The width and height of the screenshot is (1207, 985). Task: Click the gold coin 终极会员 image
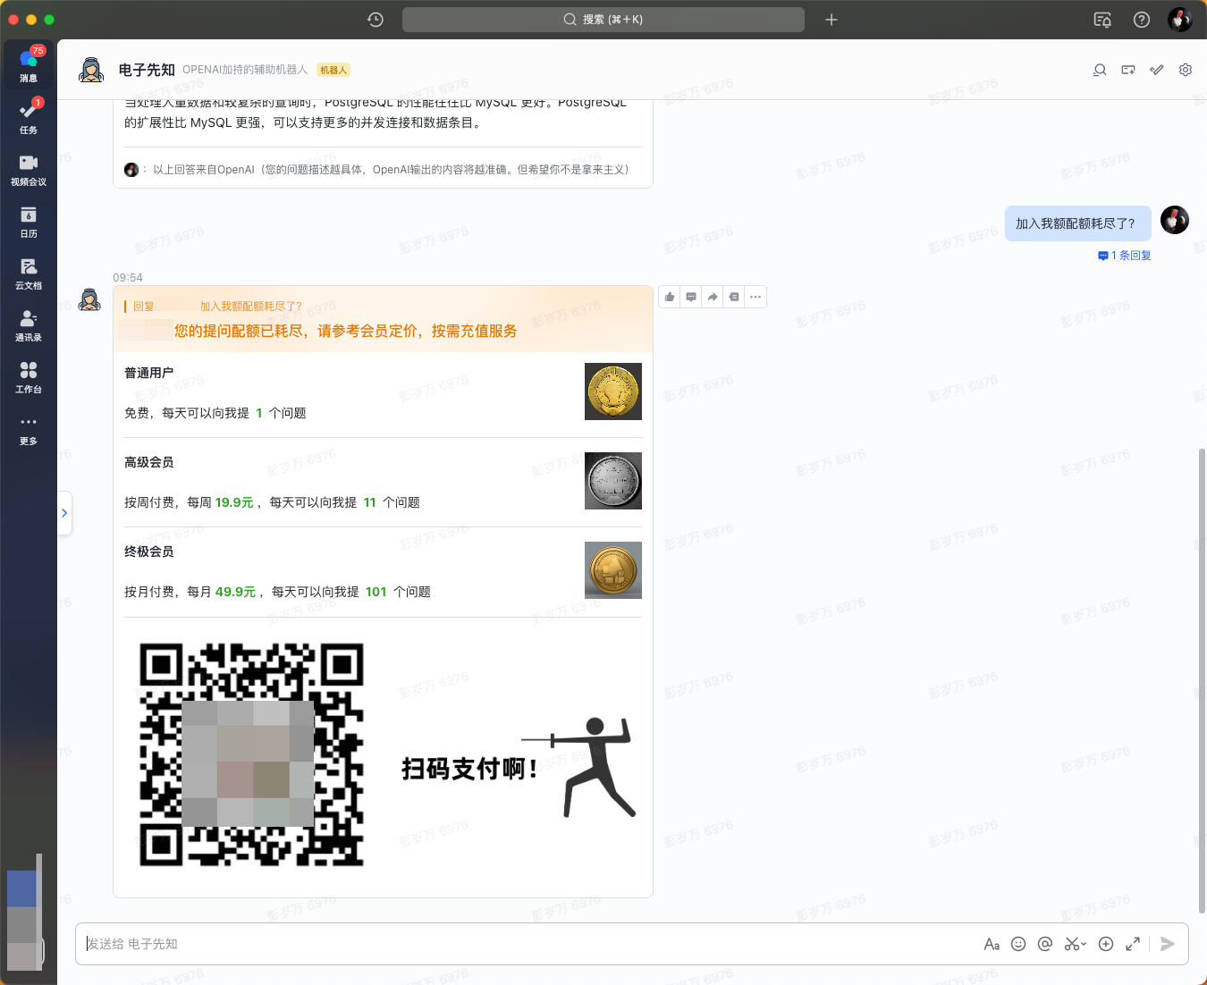[x=613, y=570]
